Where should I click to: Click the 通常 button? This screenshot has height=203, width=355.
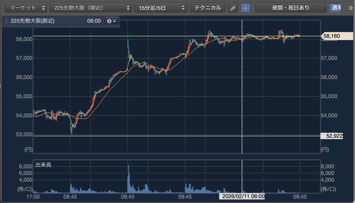[335, 8]
